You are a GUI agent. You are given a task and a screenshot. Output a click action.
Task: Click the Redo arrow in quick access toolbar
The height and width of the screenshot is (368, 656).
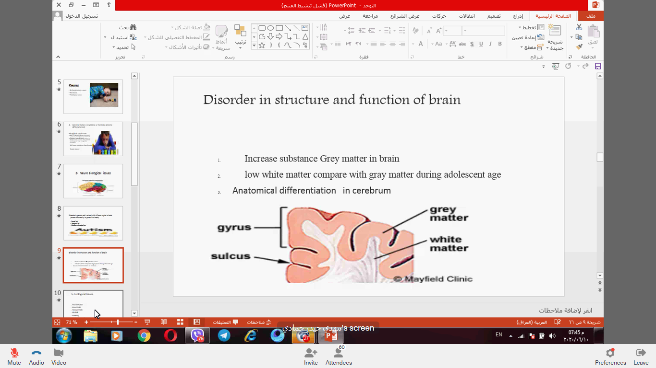pyautogui.click(x=585, y=66)
